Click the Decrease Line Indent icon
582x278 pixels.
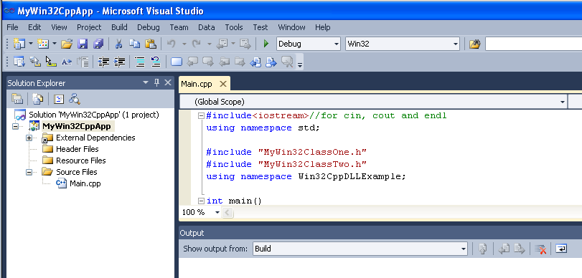tap(103, 62)
